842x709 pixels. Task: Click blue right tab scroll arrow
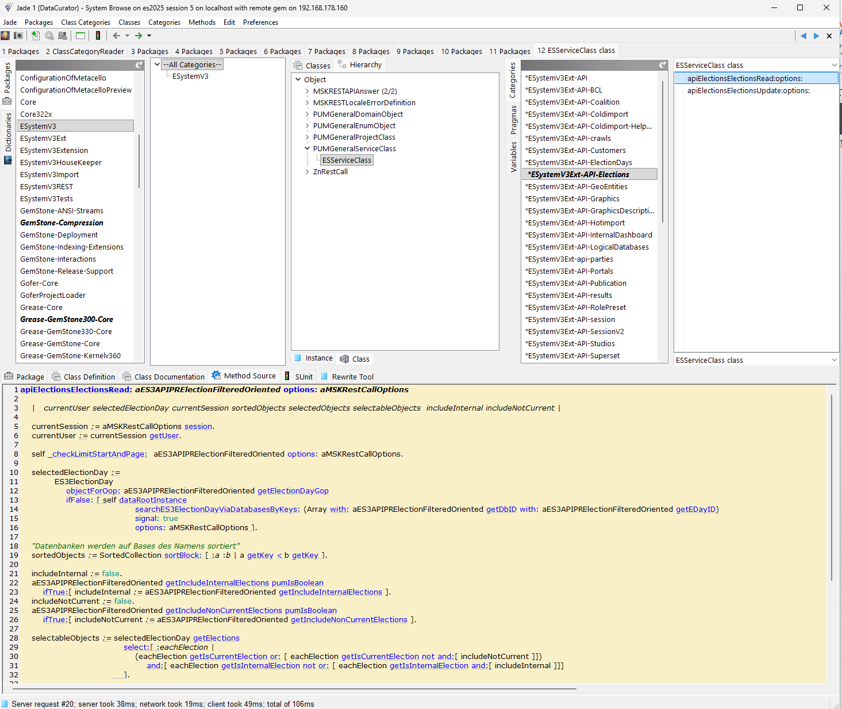click(816, 36)
